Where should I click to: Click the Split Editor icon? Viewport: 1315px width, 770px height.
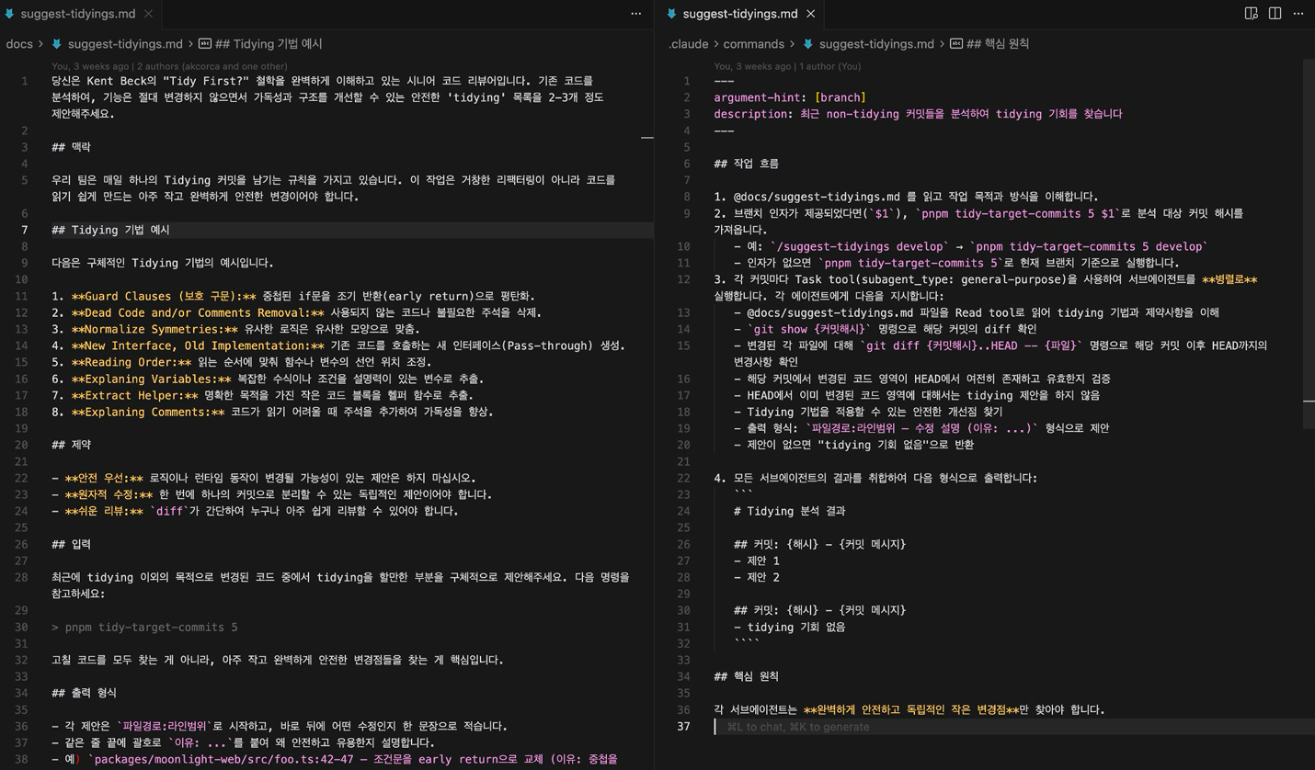pyautogui.click(x=1275, y=14)
